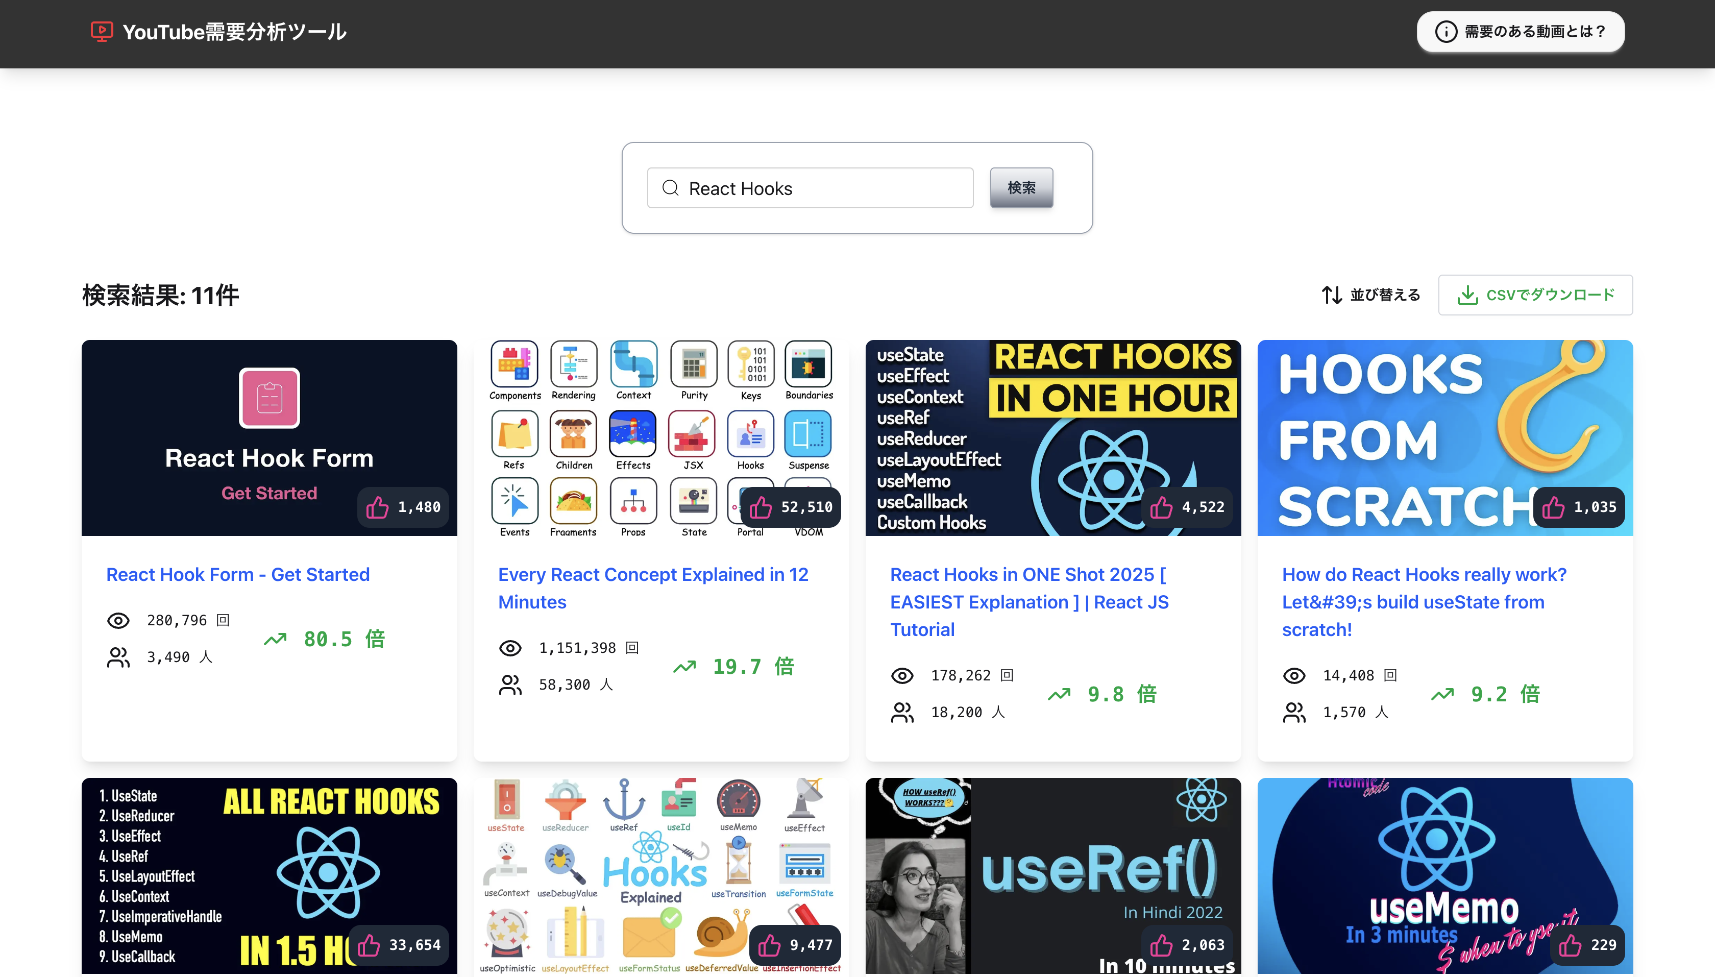Click thumbs-up icon on React Hook Form thumbnail
This screenshot has height=977, width=1715.
pos(377,507)
